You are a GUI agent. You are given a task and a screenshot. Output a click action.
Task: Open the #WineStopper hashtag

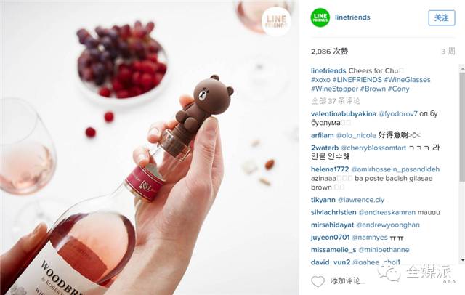tap(334, 89)
